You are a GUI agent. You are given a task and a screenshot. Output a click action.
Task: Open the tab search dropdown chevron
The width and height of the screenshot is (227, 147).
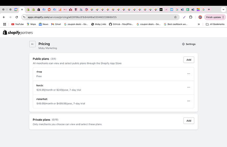(223, 10)
